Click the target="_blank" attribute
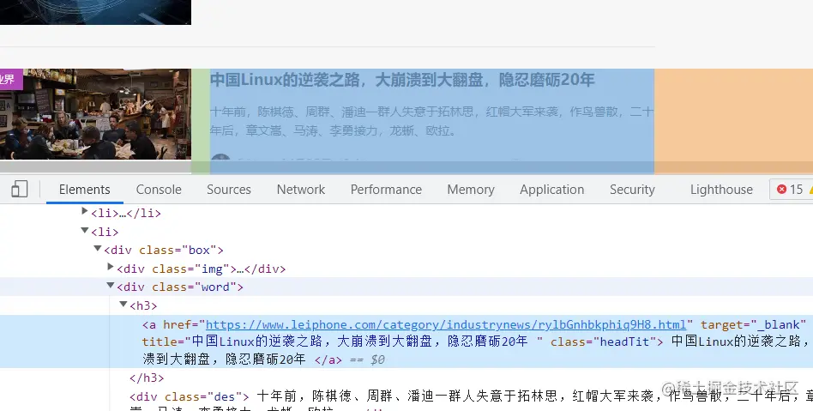The width and height of the screenshot is (813, 411). 753,325
